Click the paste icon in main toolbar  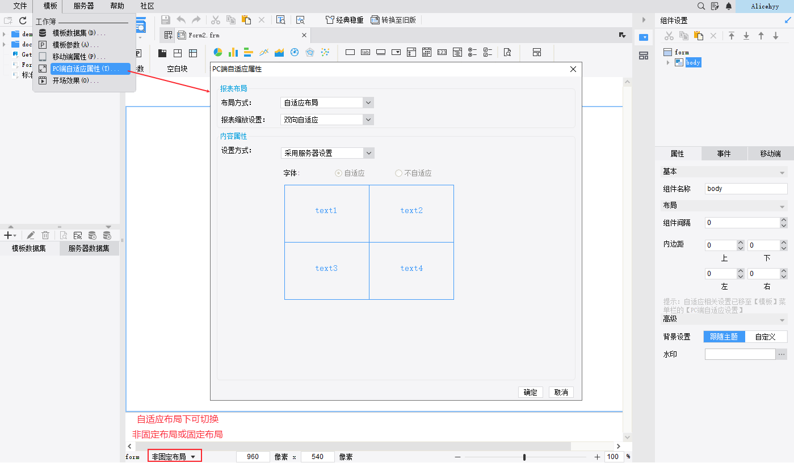coord(246,20)
